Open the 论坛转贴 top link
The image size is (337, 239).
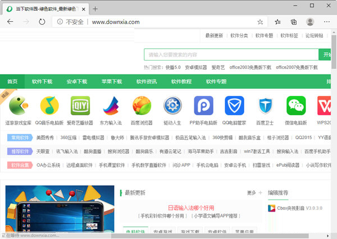coord(315,36)
